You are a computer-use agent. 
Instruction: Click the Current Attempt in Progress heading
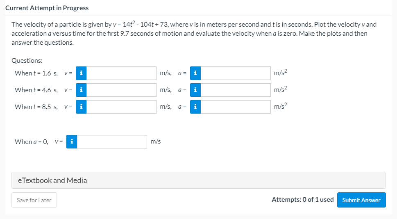47,8
